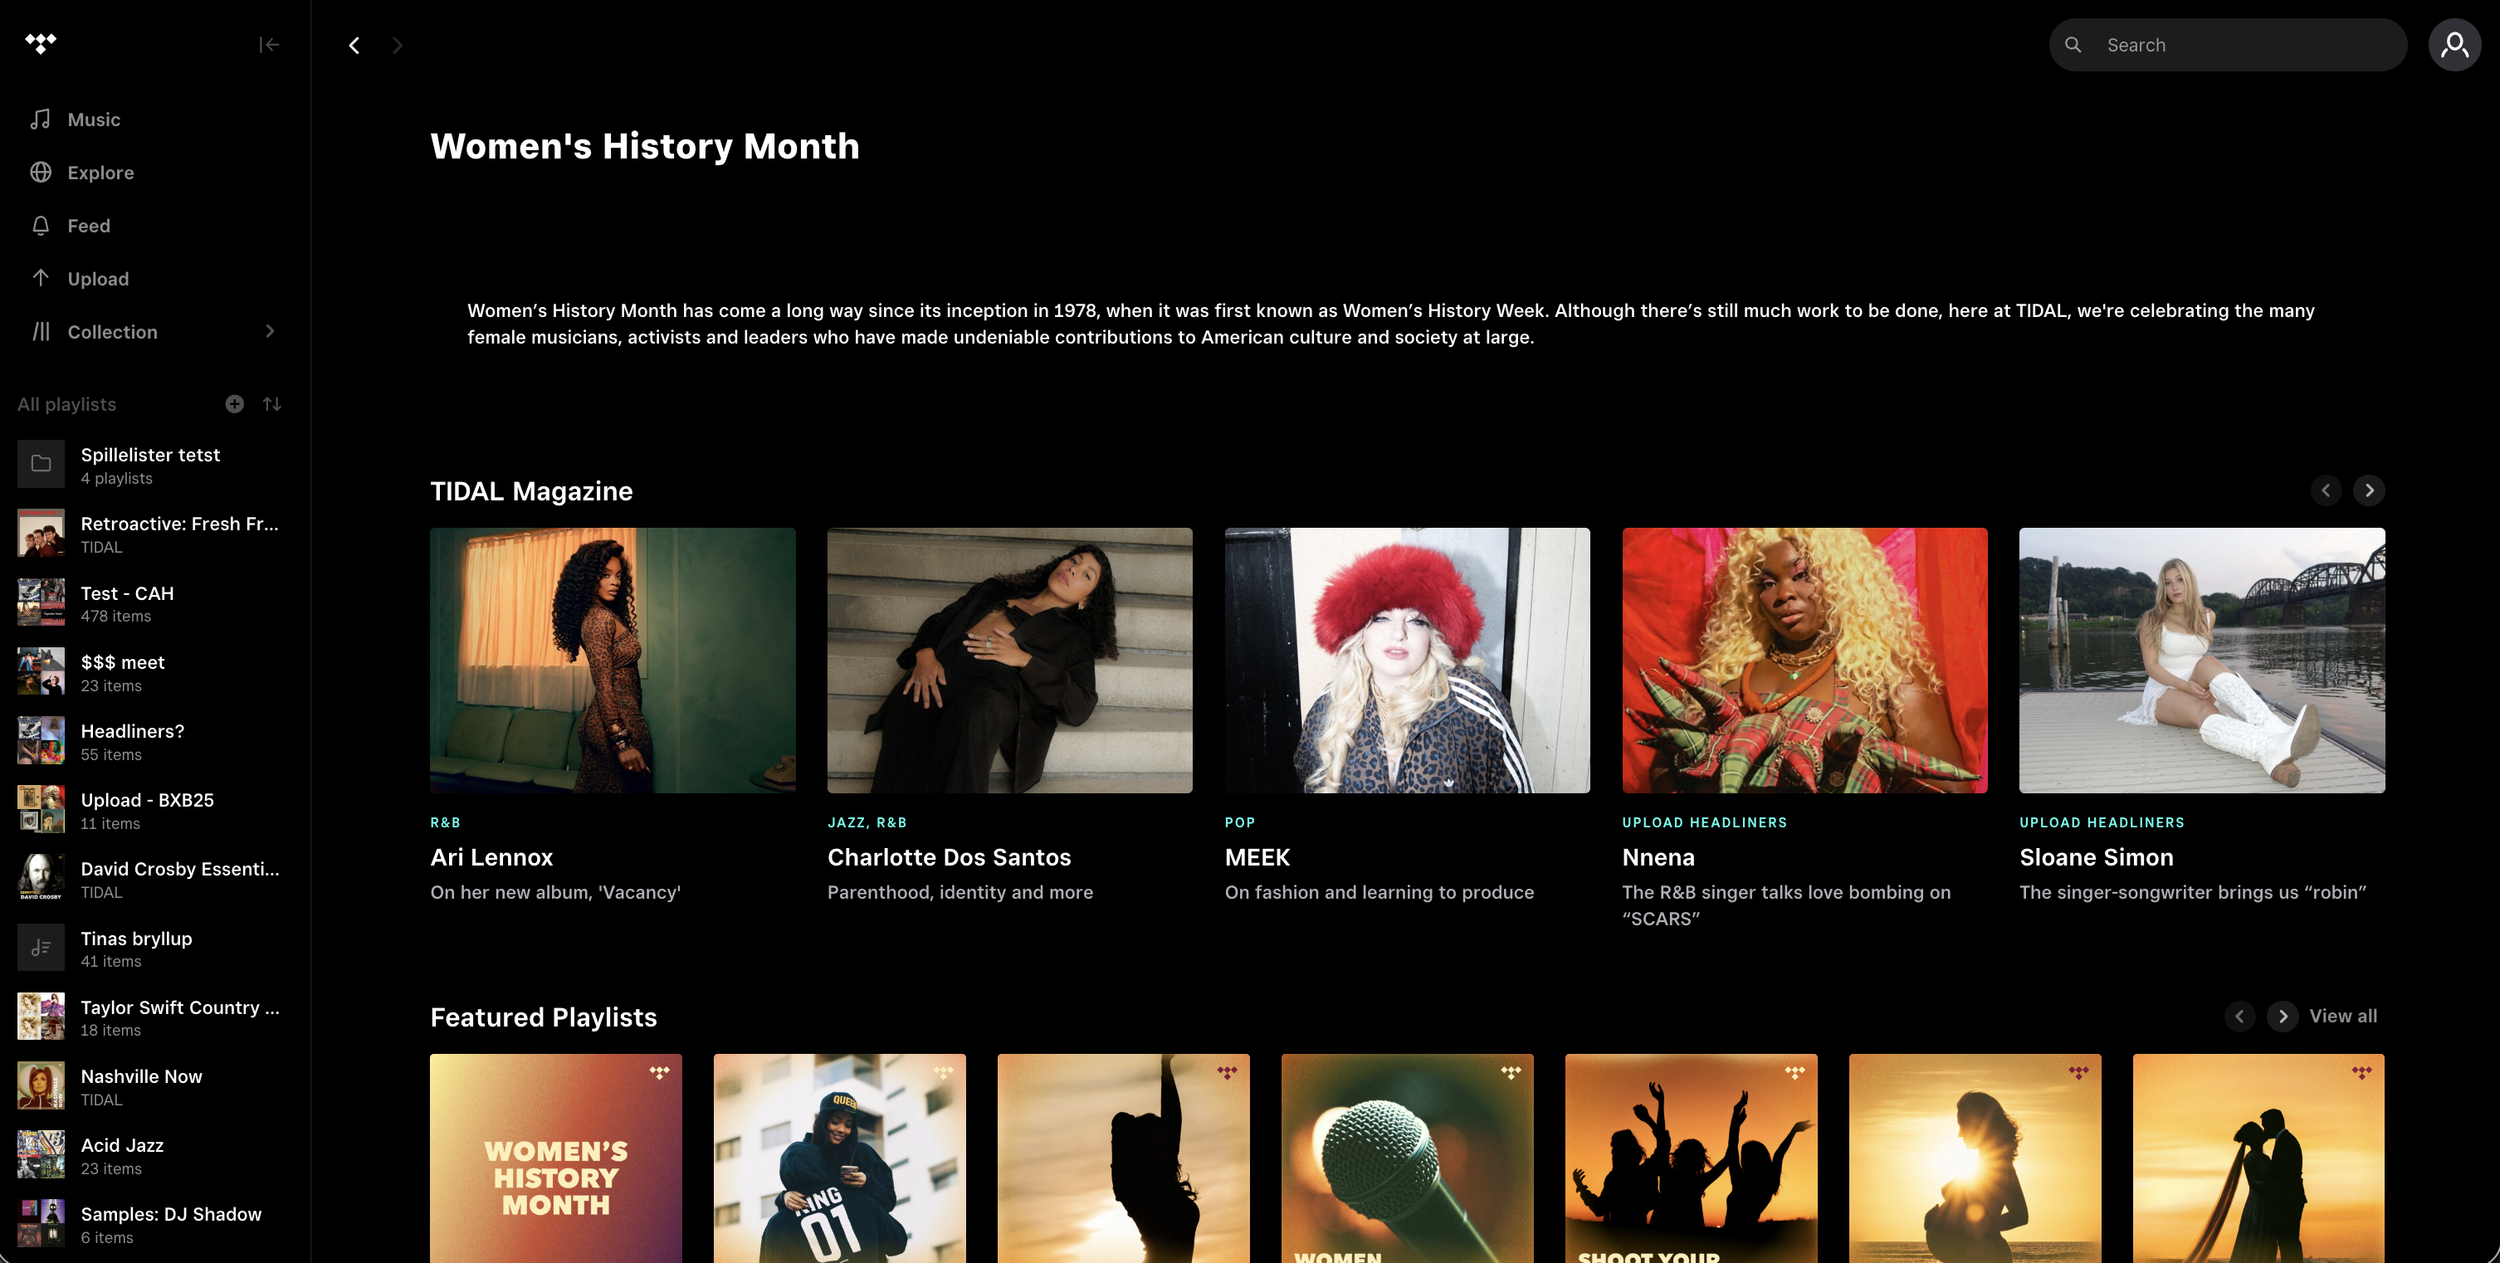The image size is (2500, 1263).
Task: Open the Charlotte Dos Santos article image
Action: click(x=1009, y=661)
